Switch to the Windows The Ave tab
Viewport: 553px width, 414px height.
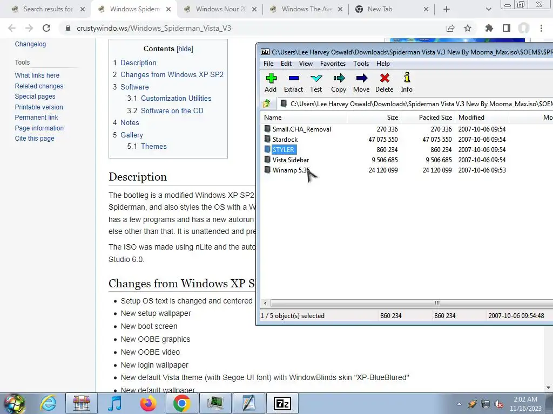(x=307, y=9)
